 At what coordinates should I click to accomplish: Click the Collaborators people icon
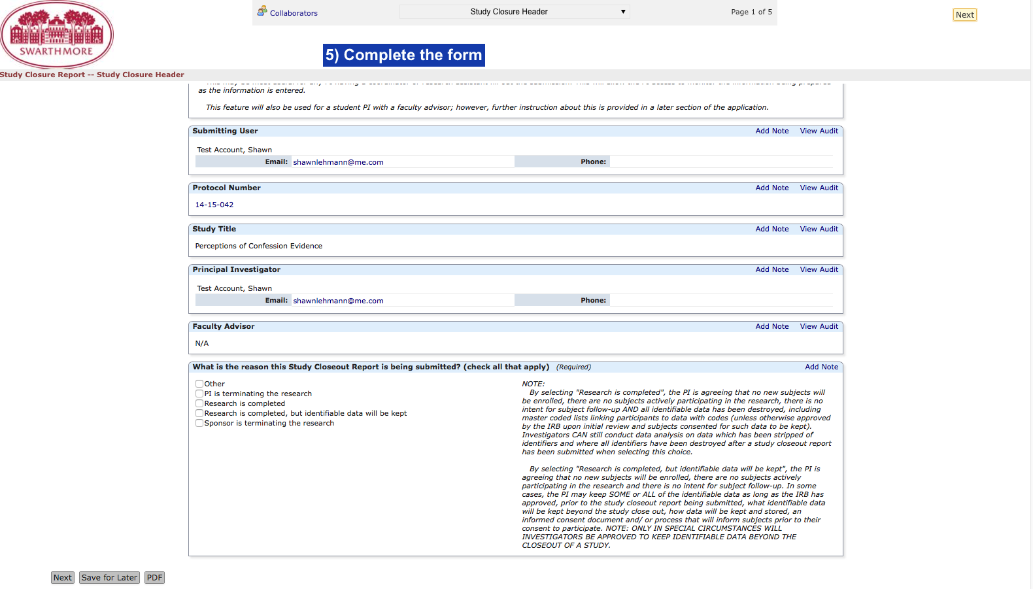[262, 11]
